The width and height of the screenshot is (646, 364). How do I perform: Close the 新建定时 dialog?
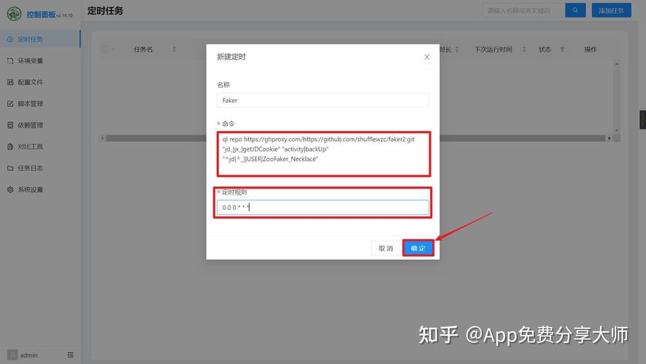coord(427,57)
